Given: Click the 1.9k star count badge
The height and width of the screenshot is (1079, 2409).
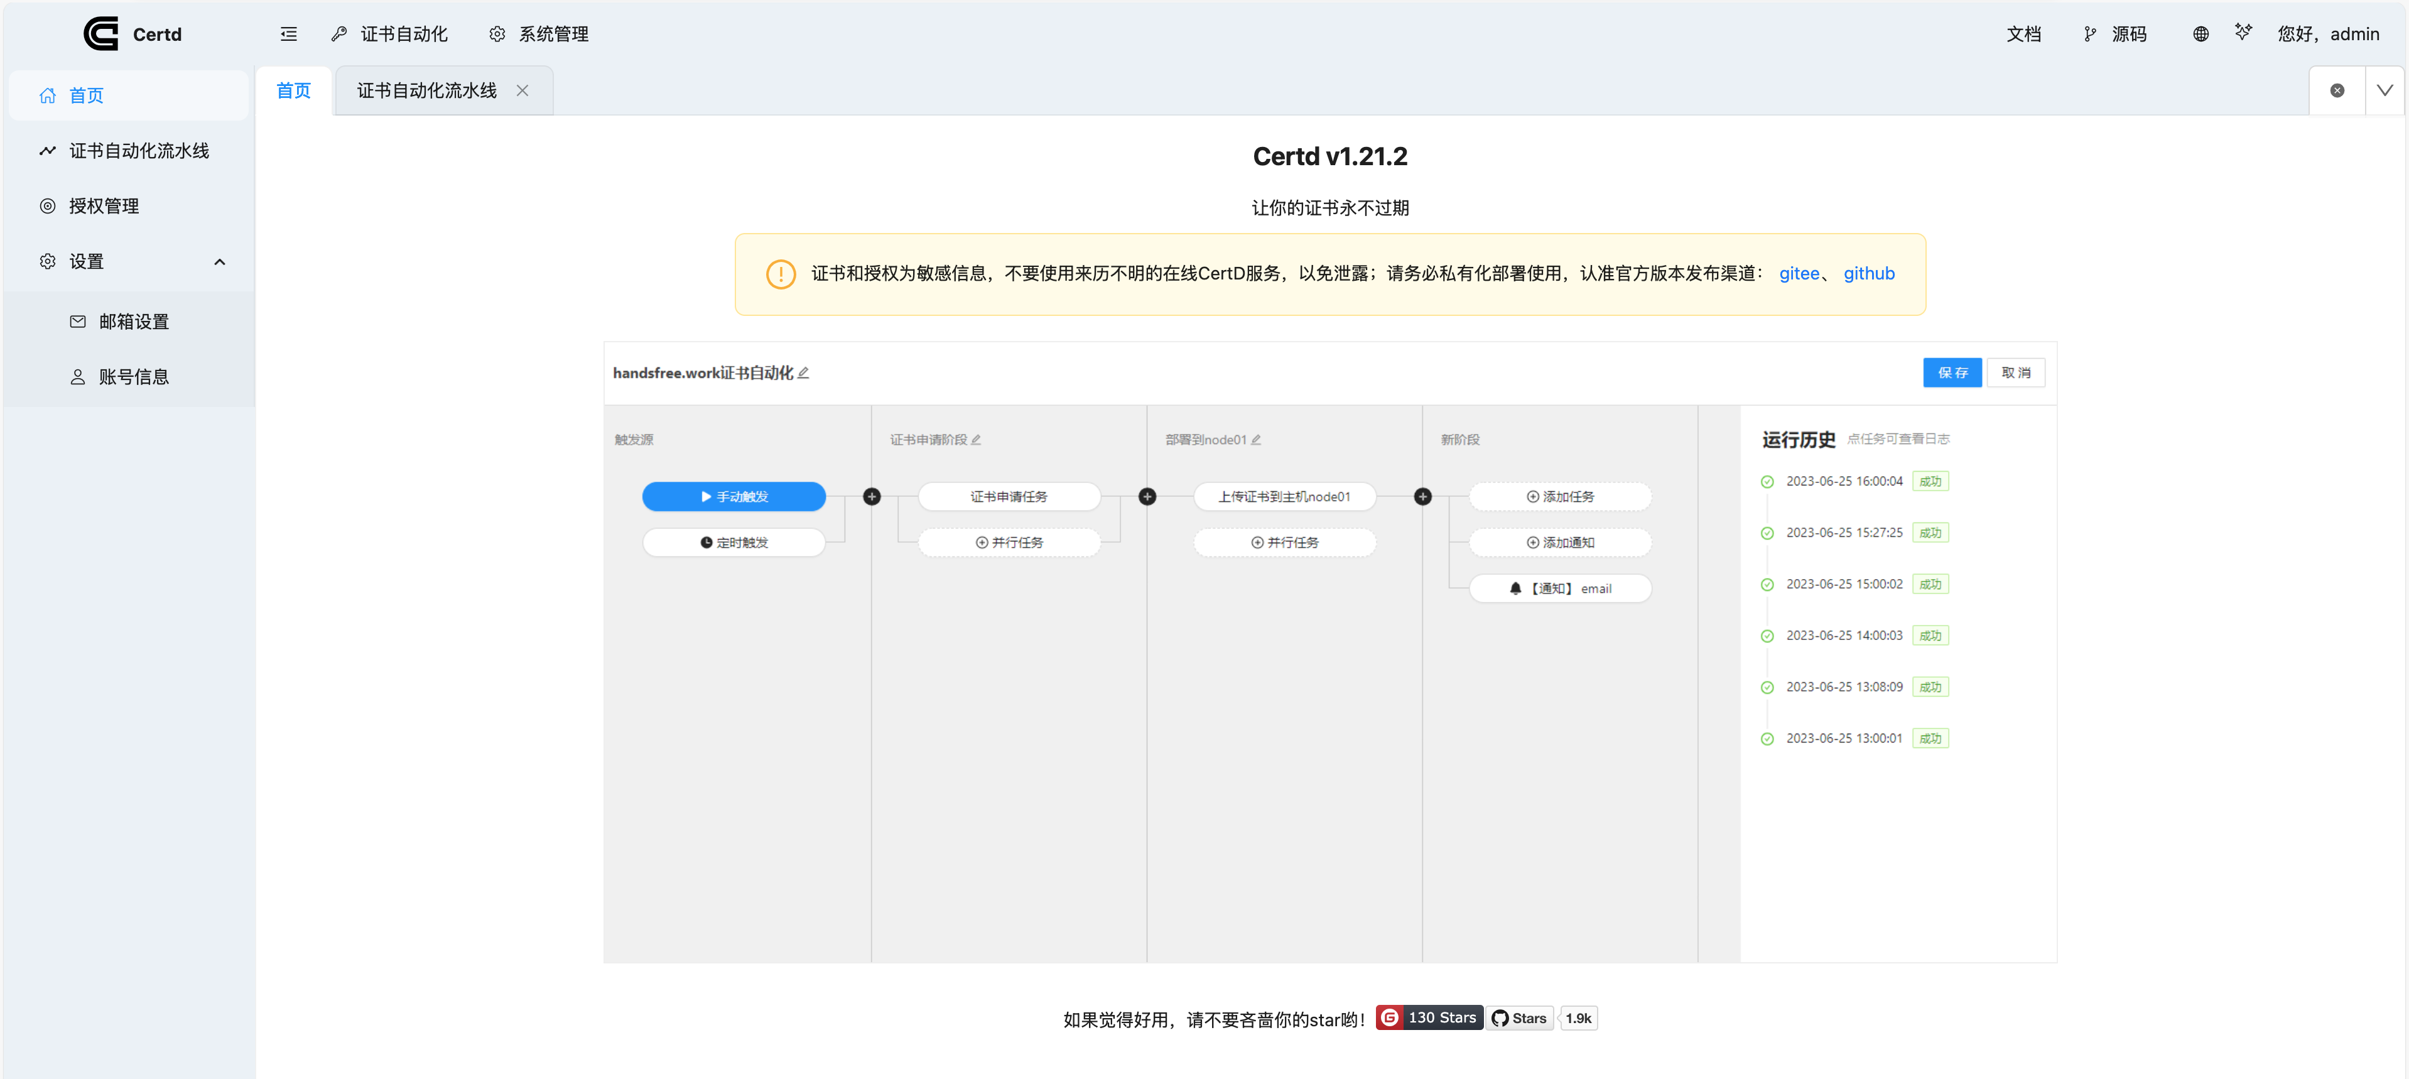Looking at the screenshot, I should [x=1579, y=1018].
